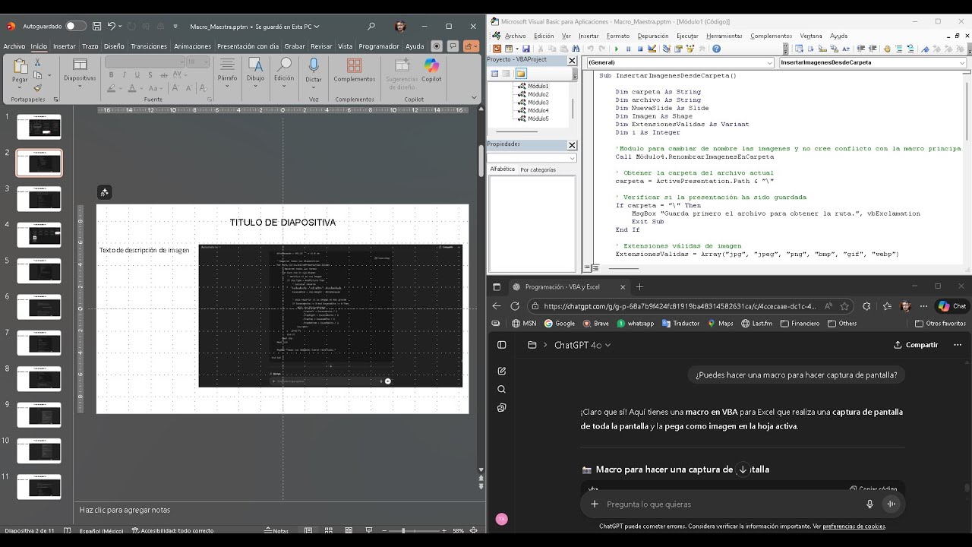
Task: Click the Compartir button in ChatGPT
Action: point(916,345)
